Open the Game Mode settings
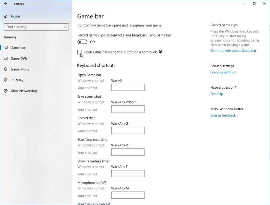270x205 pixels. pos(20,69)
